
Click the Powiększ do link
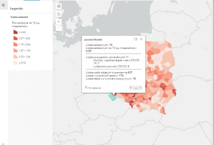pos(95,88)
